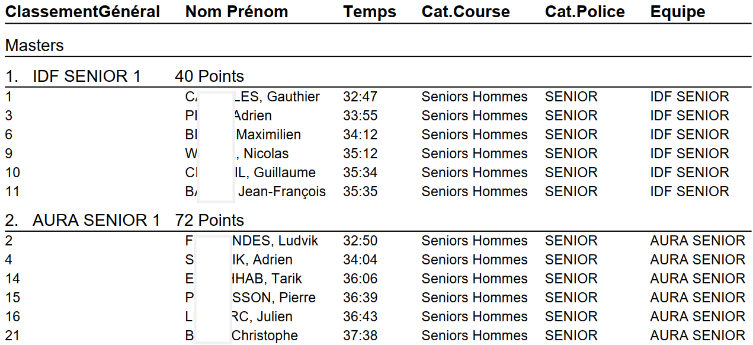Click the 40 Points team score
Image resolution: width=753 pixels, height=345 pixels.
click(209, 76)
